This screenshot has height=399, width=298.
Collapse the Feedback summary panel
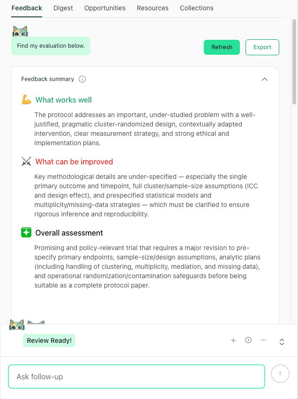[x=265, y=79]
